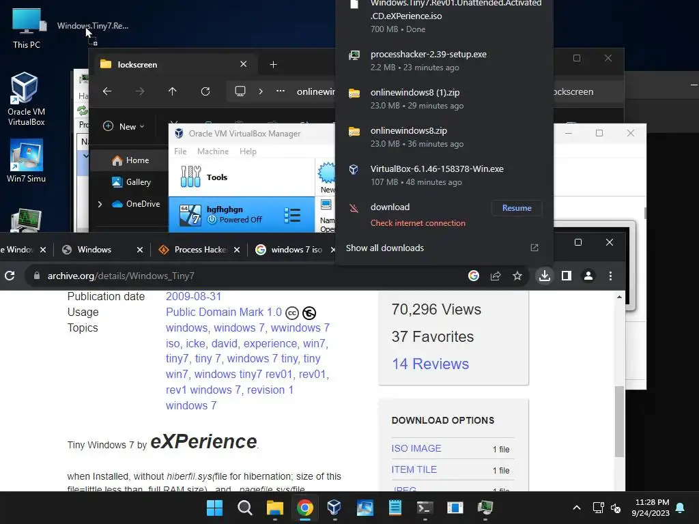The height and width of the screenshot is (524, 699).
Task: Open 14 Reviews link
Action: 430,364
